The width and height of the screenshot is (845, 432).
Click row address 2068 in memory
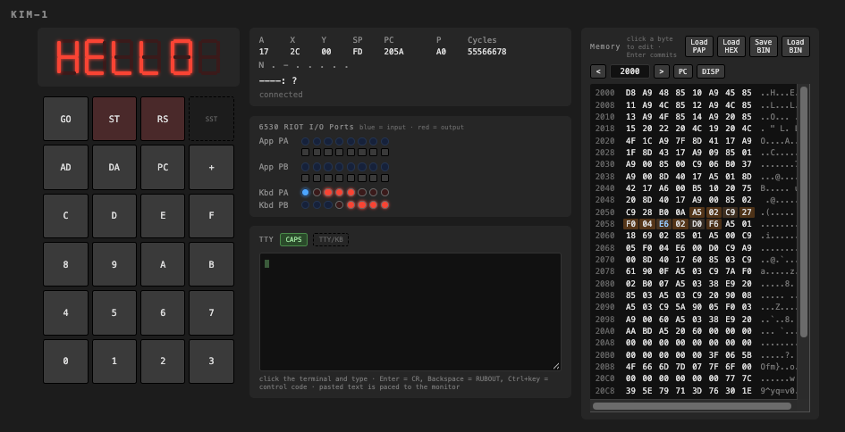(x=604, y=247)
